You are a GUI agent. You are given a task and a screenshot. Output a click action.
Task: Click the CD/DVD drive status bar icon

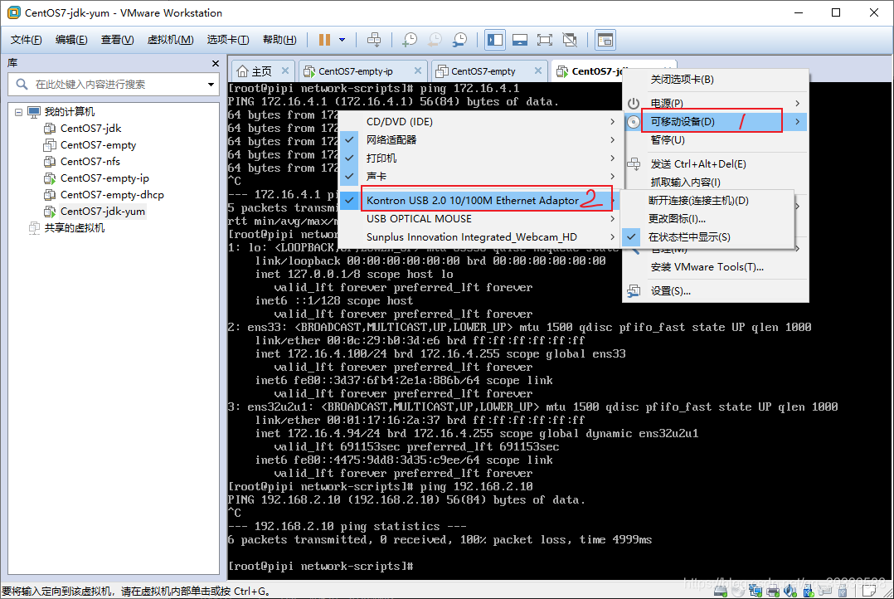pyautogui.click(x=738, y=591)
